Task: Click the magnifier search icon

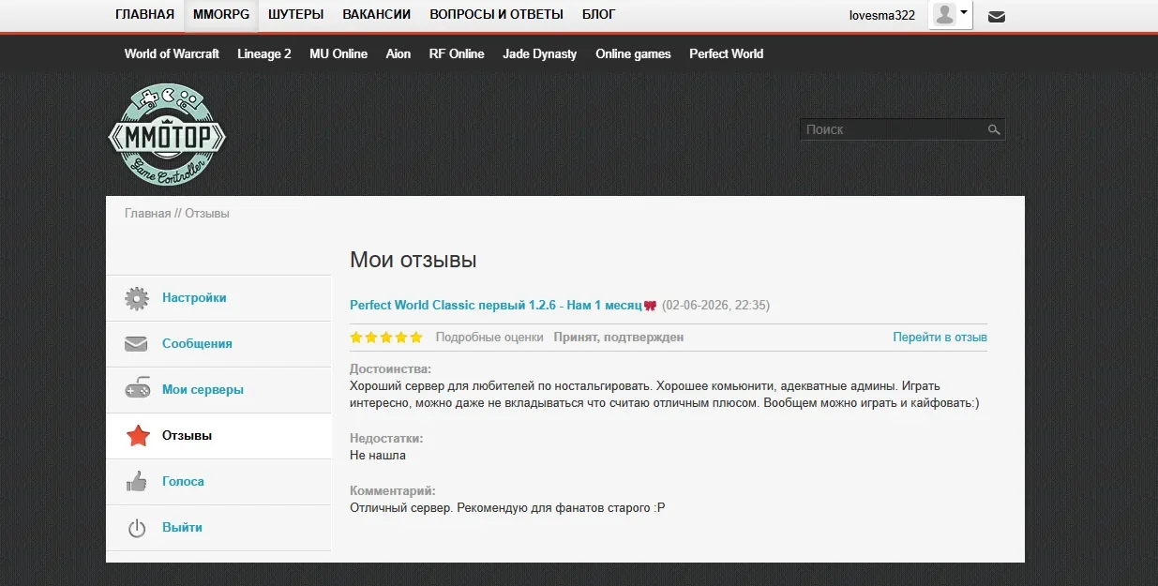Action: (994, 130)
